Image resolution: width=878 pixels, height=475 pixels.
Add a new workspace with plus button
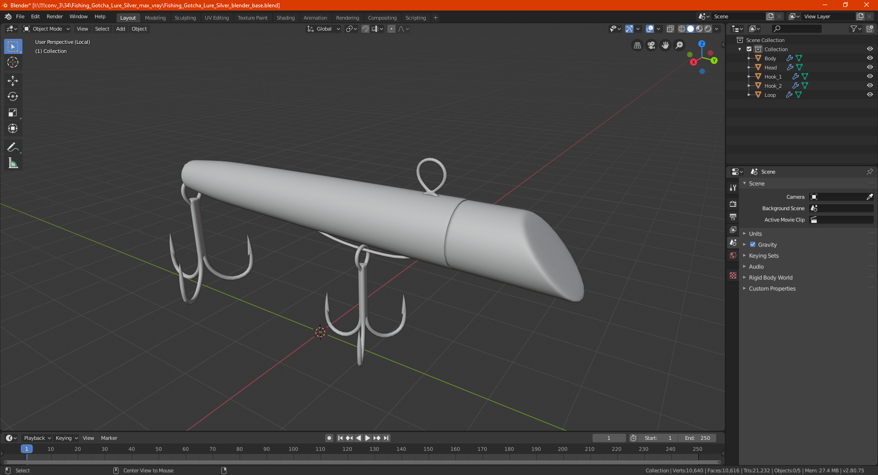[x=435, y=18]
